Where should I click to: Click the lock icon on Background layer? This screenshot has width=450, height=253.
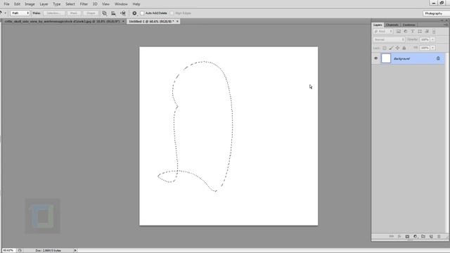438,58
